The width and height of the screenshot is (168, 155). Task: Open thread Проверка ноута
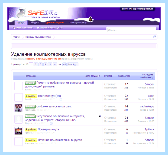(48, 129)
